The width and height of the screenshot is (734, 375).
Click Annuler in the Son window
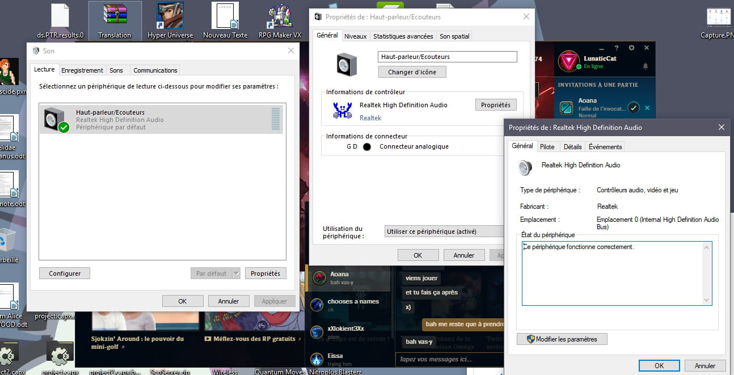[x=229, y=301]
